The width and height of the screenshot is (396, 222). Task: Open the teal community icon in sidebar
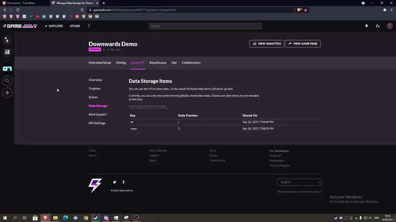tap(7, 69)
